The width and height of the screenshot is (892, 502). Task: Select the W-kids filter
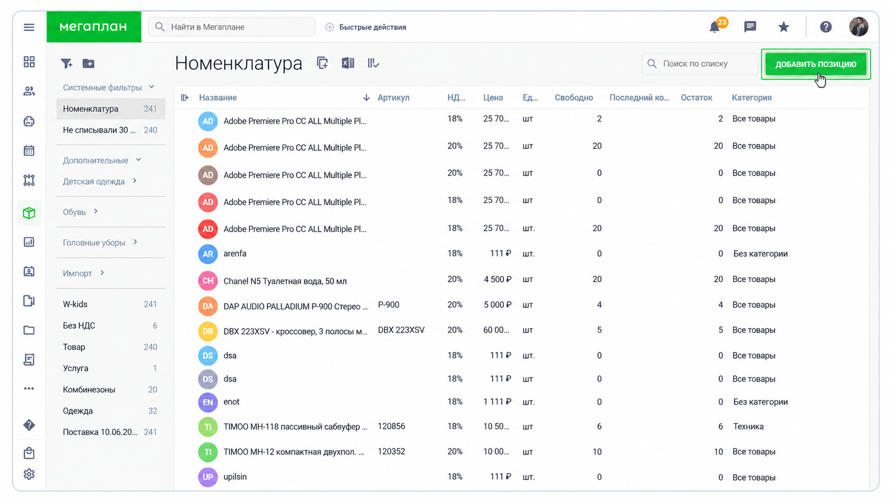coord(110,304)
